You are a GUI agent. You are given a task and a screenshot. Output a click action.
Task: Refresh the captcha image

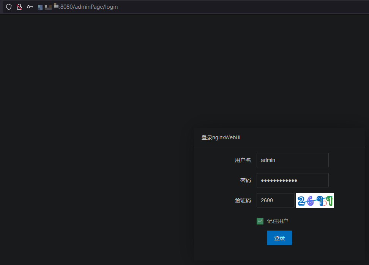[315, 201]
